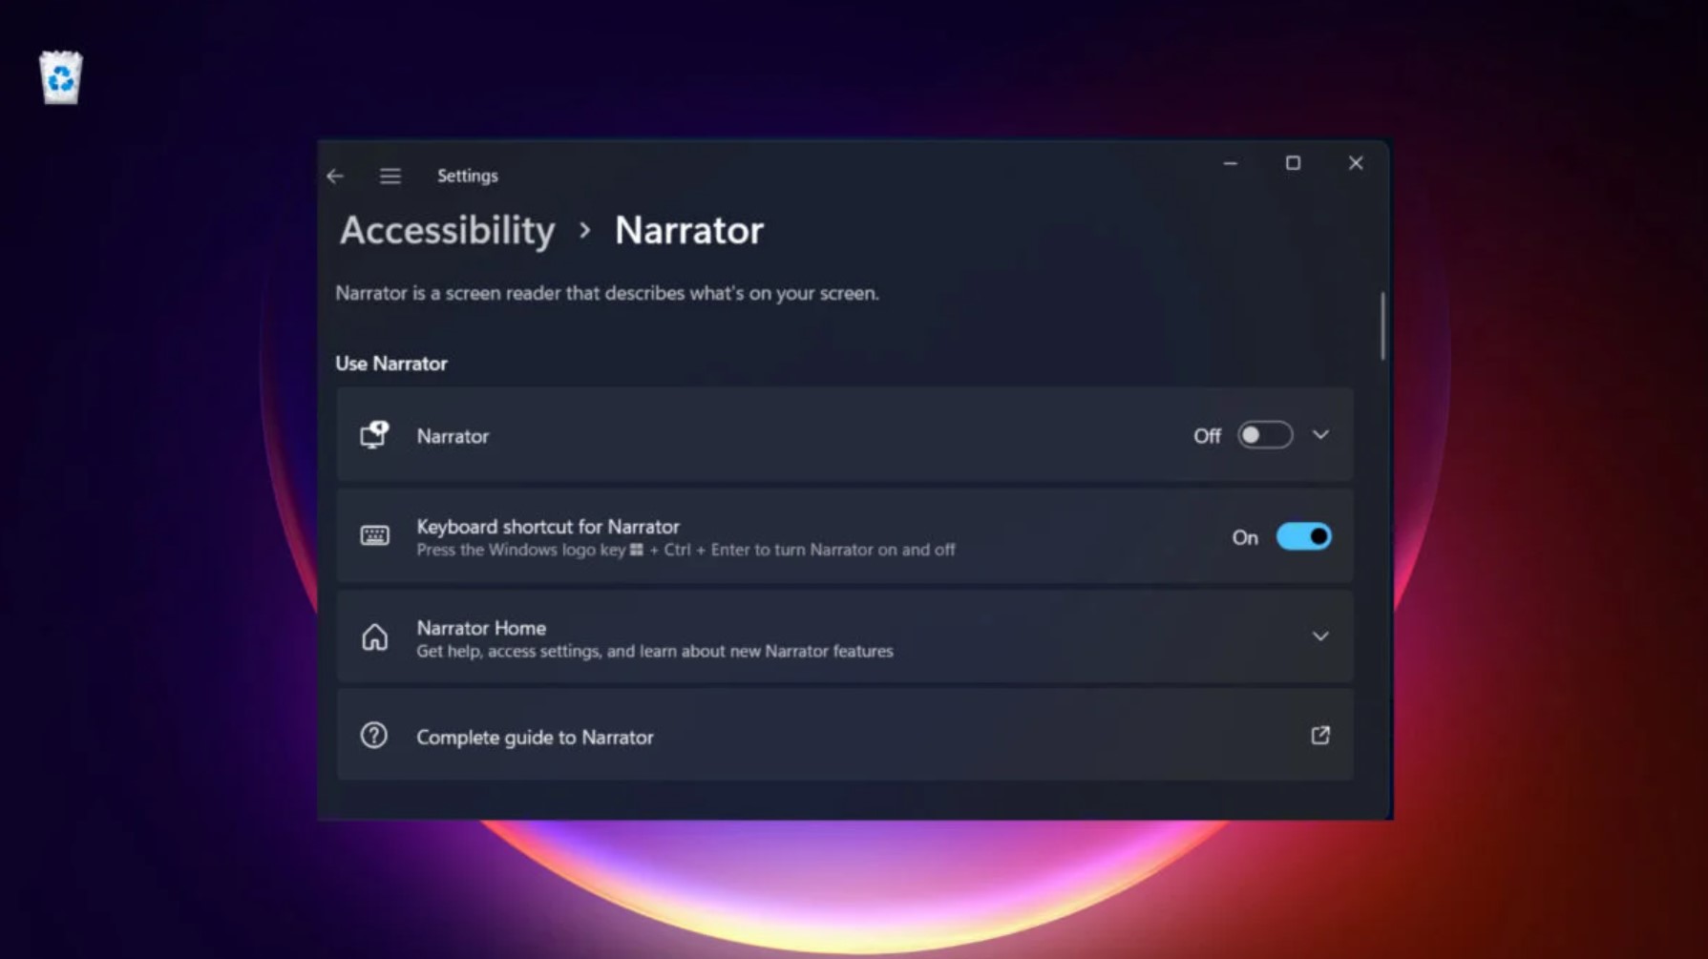Click the keyboard shortcut icon
The width and height of the screenshot is (1708, 959).
point(374,536)
